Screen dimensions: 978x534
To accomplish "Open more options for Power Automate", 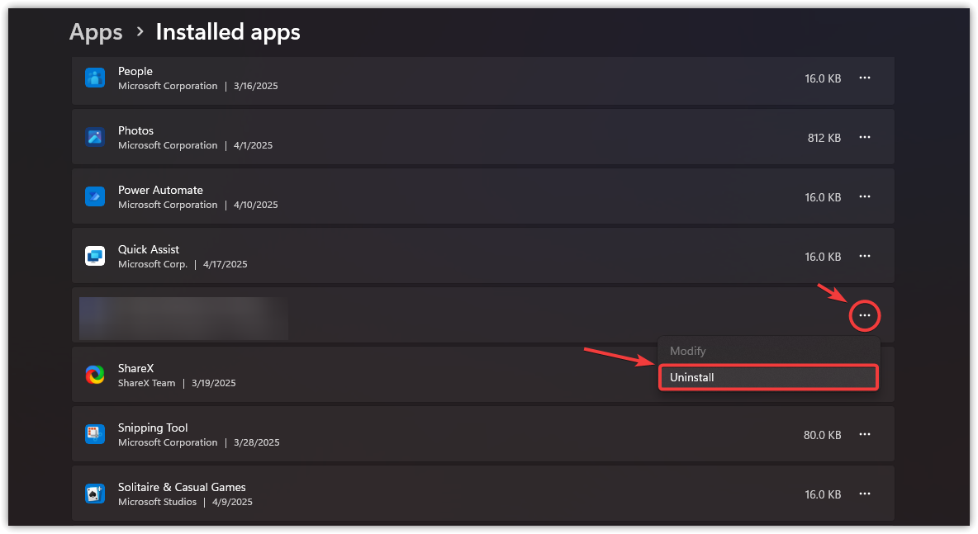I will pyautogui.click(x=865, y=196).
